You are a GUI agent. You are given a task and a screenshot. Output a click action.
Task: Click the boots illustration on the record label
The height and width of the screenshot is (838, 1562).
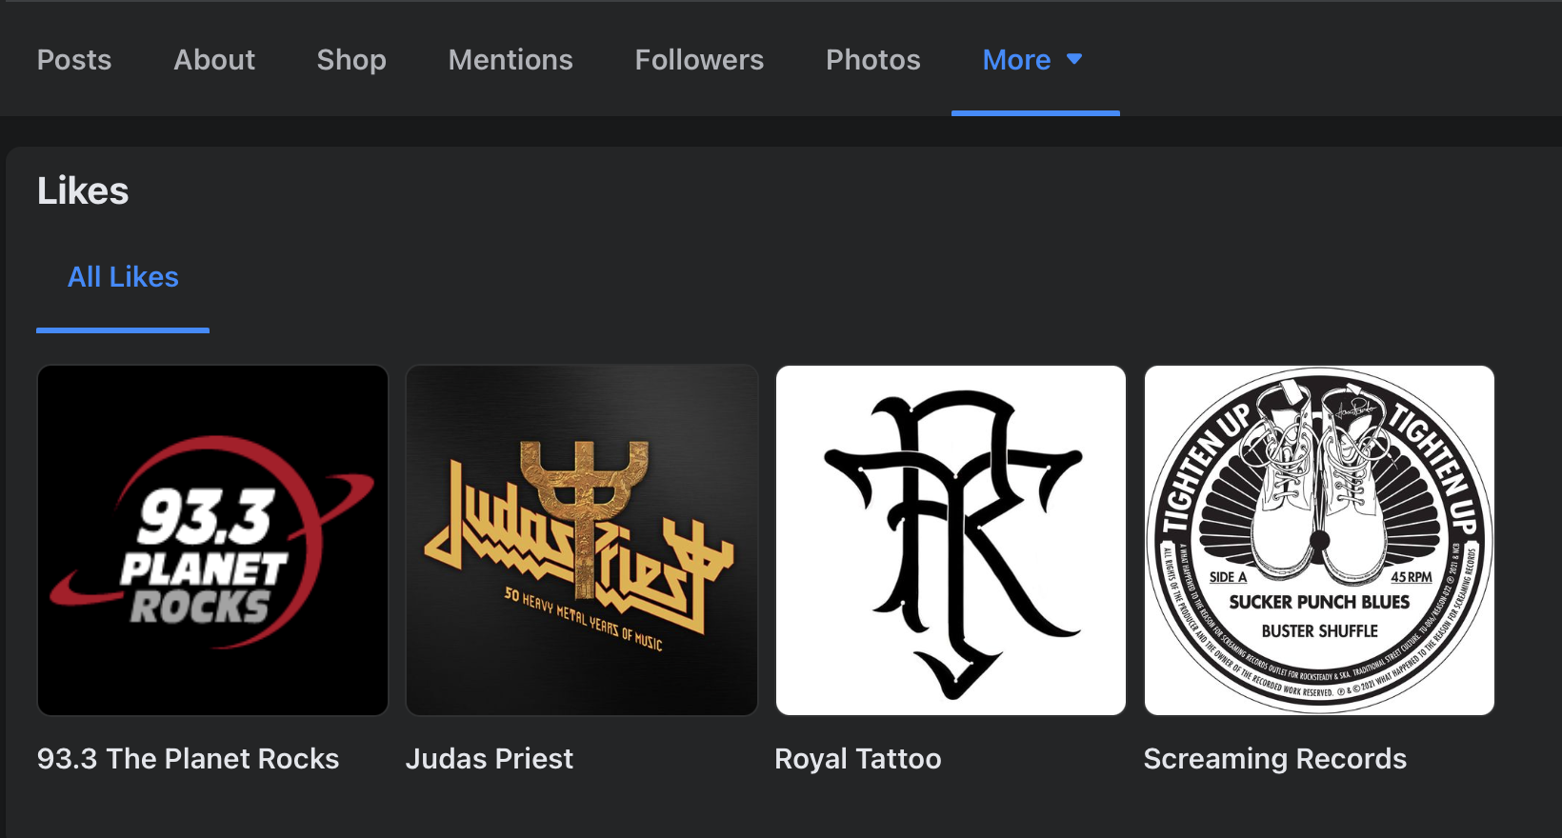click(x=1319, y=486)
